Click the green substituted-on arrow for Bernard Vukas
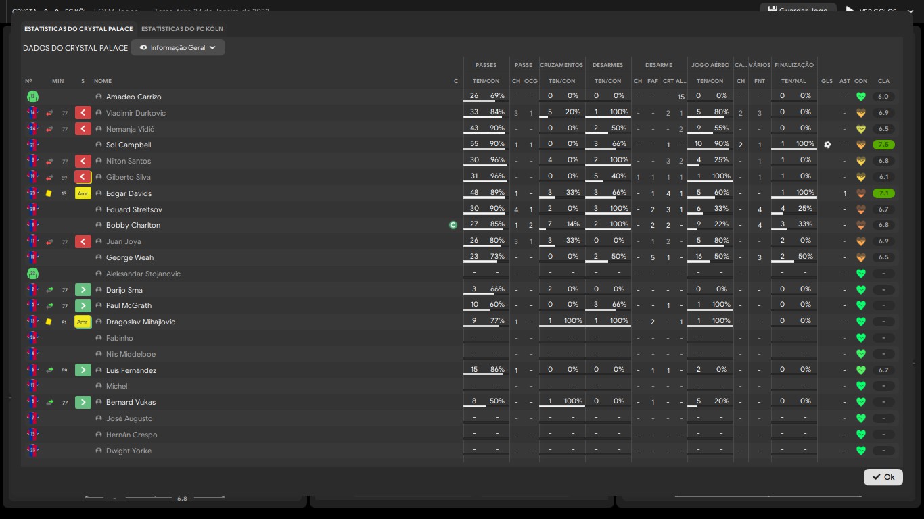 (83, 402)
